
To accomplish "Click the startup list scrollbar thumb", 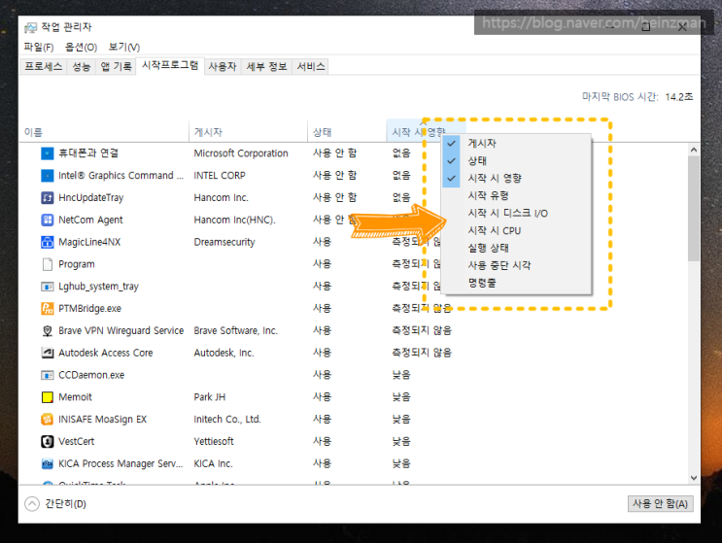I will [x=694, y=209].
